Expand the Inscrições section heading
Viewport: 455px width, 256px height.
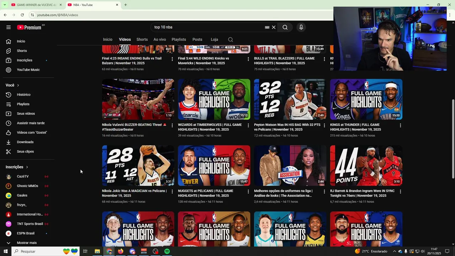pos(17,167)
